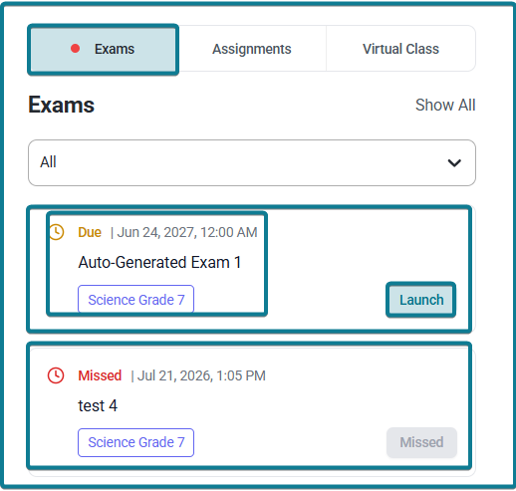Image resolution: width=516 pixels, height=491 pixels.
Task: Click the orange Due clock icon
Action: pyautogui.click(x=56, y=232)
